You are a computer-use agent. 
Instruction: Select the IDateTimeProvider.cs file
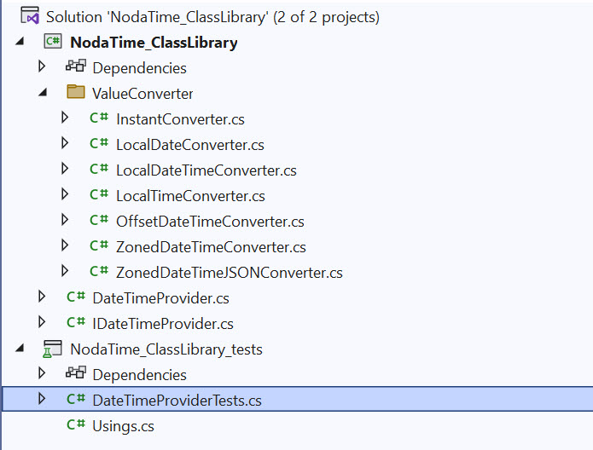point(162,324)
